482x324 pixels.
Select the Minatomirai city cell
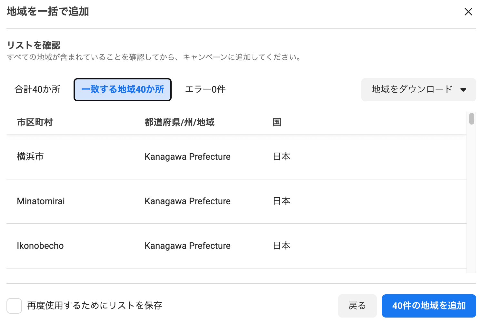click(x=41, y=201)
